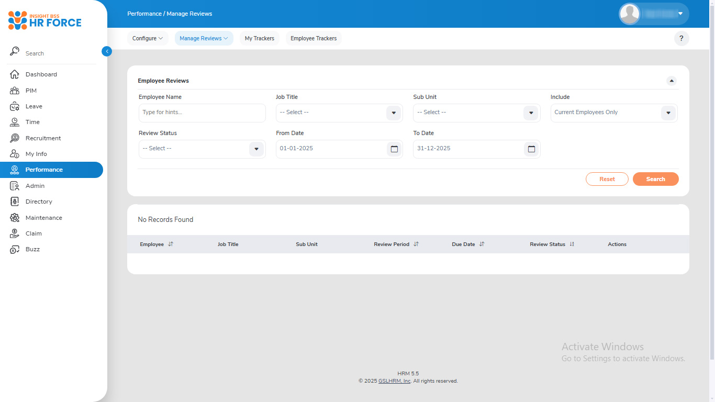Switch to the Employee Trackers tab
Image resolution: width=715 pixels, height=402 pixels.
pyautogui.click(x=314, y=38)
